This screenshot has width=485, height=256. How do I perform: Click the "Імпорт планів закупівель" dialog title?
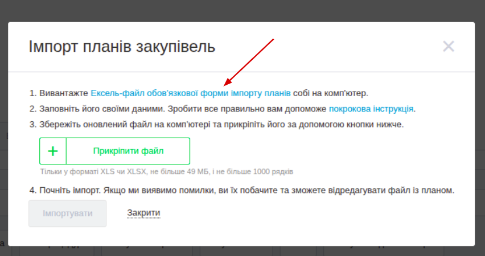[122, 47]
